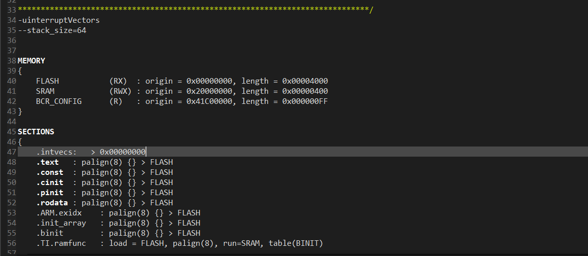Click the 0x41C00000 origin address
Screen dimensions: 588x256
click(x=209, y=101)
